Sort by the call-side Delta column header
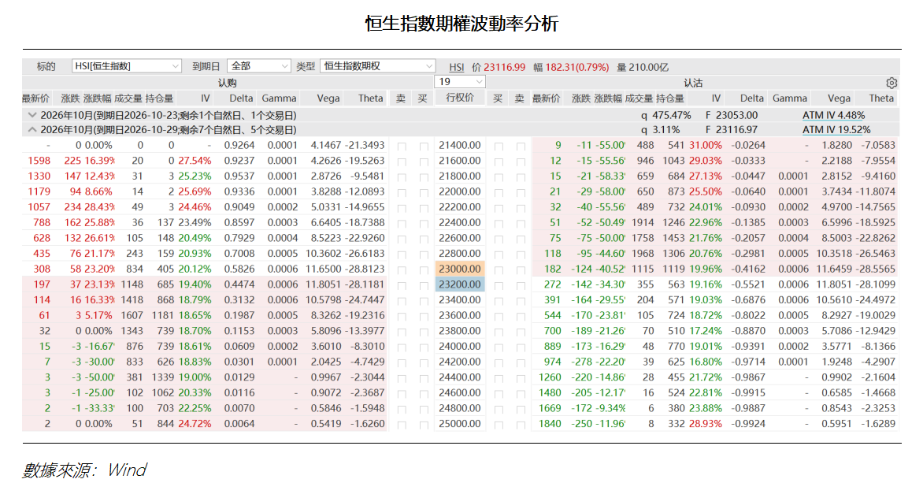Viewport: 923px width, 494px height. 241,98
